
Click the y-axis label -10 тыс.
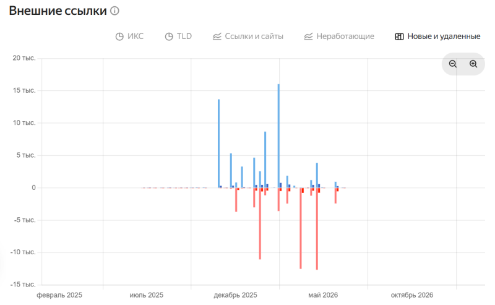(23, 252)
